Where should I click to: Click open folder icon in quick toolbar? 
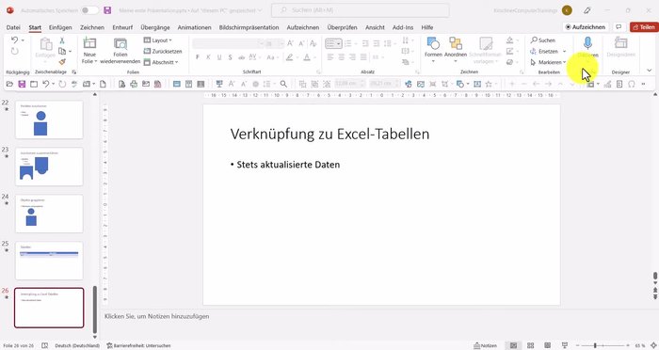pyautogui.click(x=9, y=84)
